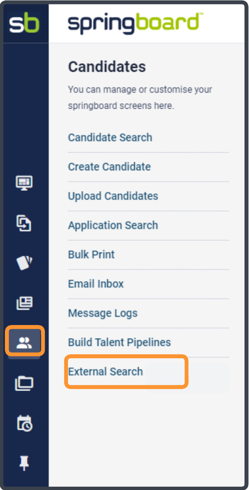The height and width of the screenshot is (490, 249).
Task: Open the tilted cards sidebar icon
Action: tap(24, 263)
